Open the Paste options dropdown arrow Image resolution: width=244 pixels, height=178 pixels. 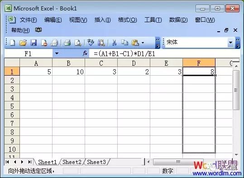pyautogui.click(x=143, y=43)
